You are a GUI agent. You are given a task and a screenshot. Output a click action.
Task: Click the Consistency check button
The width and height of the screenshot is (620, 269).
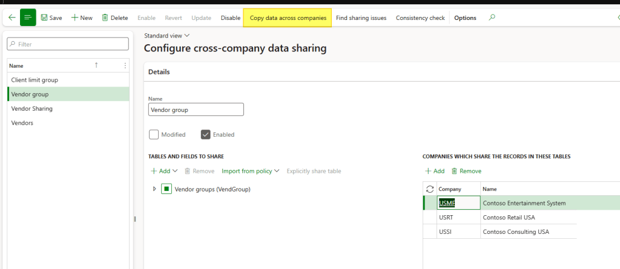(x=420, y=18)
